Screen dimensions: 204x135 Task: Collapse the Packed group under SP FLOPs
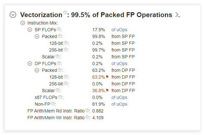pyautogui.click(x=37, y=36)
